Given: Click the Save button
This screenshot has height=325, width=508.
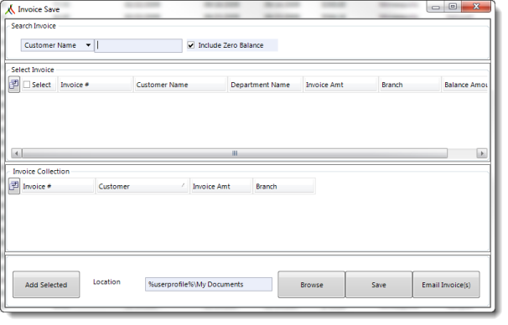Looking at the screenshot, I should (379, 285).
